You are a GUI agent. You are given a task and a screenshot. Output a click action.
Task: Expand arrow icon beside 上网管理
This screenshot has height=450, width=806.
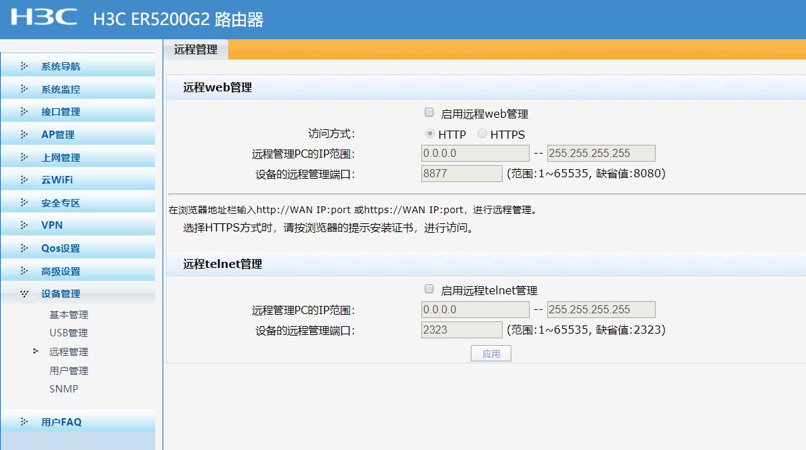click(24, 157)
